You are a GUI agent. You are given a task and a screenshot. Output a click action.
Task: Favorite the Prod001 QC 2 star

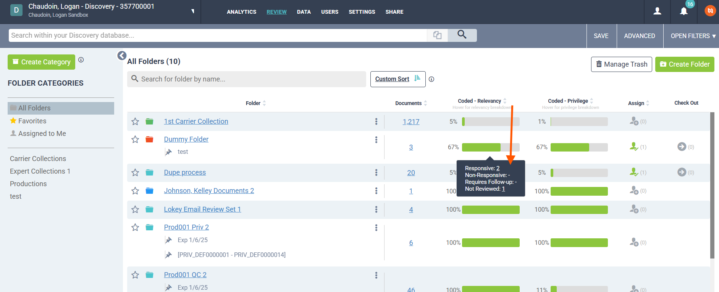coord(135,275)
